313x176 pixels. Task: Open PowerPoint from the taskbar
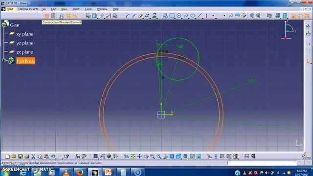[108, 172]
